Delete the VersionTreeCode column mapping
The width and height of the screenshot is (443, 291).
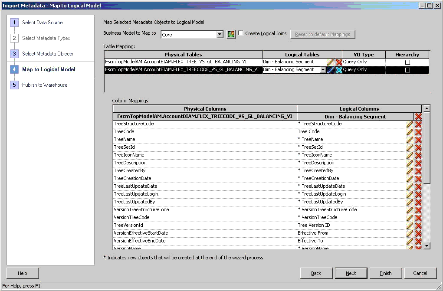pyautogui.click(x=418, y=218)
